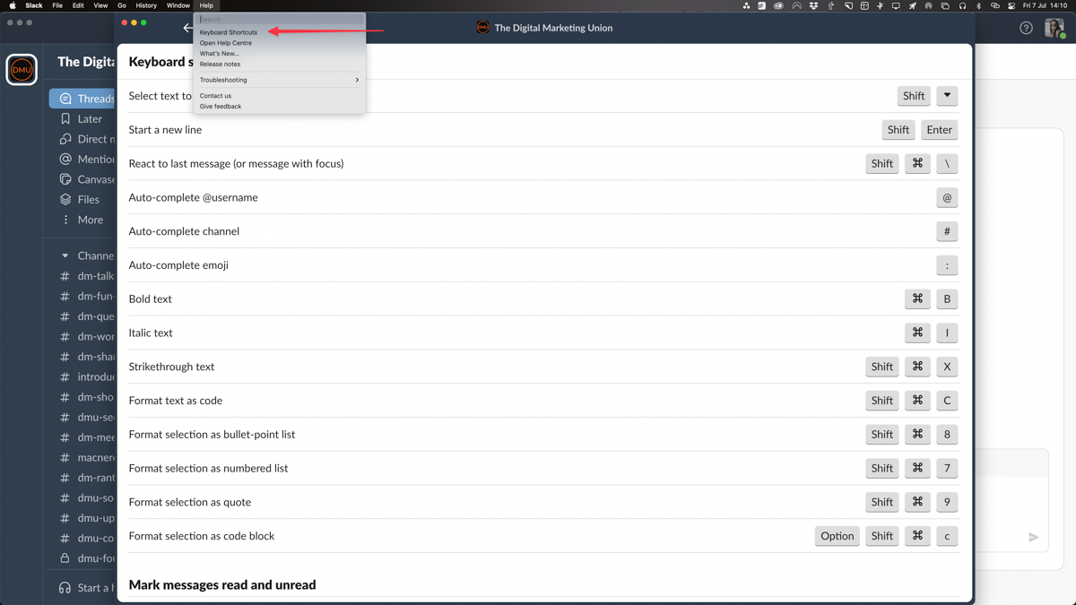View Mentions in the sidebar
This screenshot has width=1076, height=605.
pyautogui.click(x=91, y=159)
